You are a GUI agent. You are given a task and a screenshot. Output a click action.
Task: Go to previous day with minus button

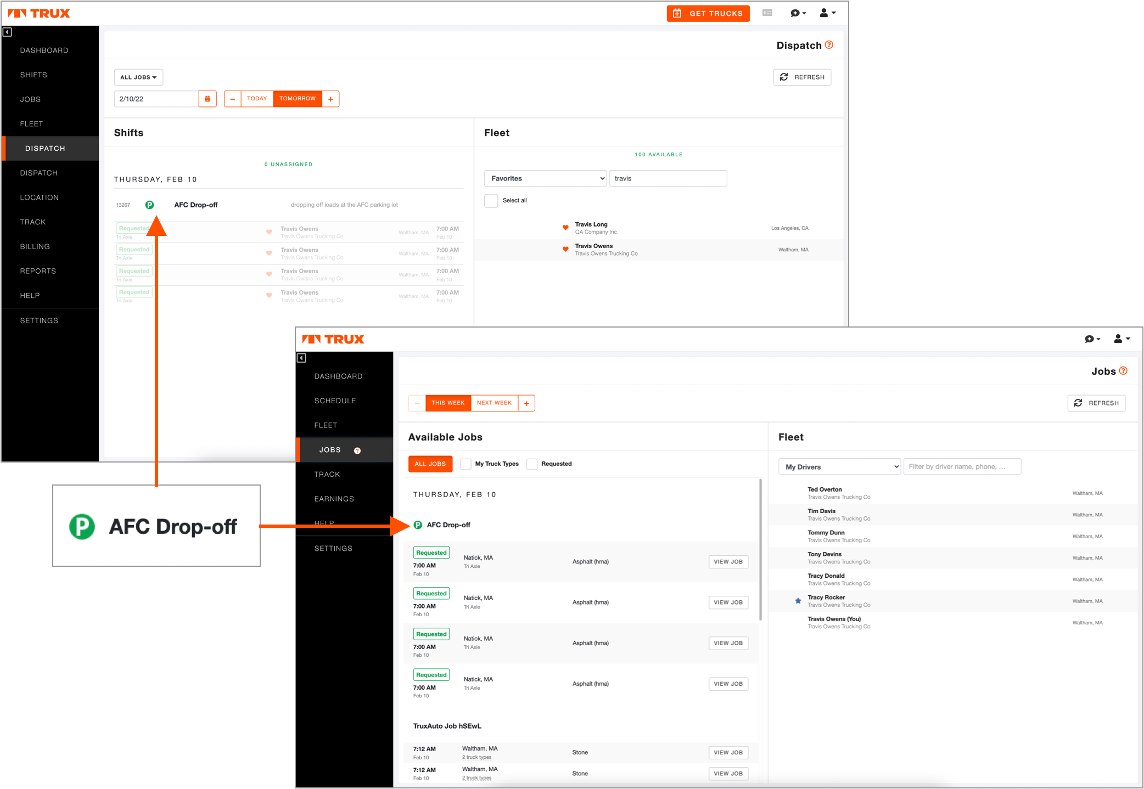coord(233,99)
